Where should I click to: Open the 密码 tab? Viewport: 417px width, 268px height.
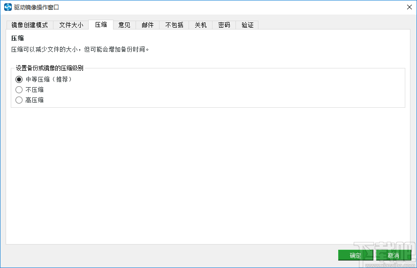224,25
